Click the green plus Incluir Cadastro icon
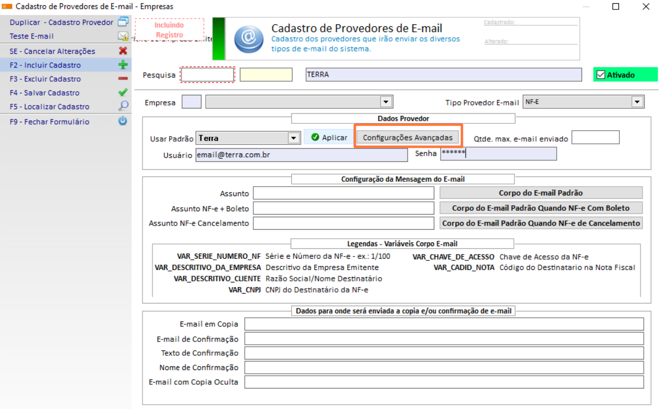659x409 pixels. [123, 65]
